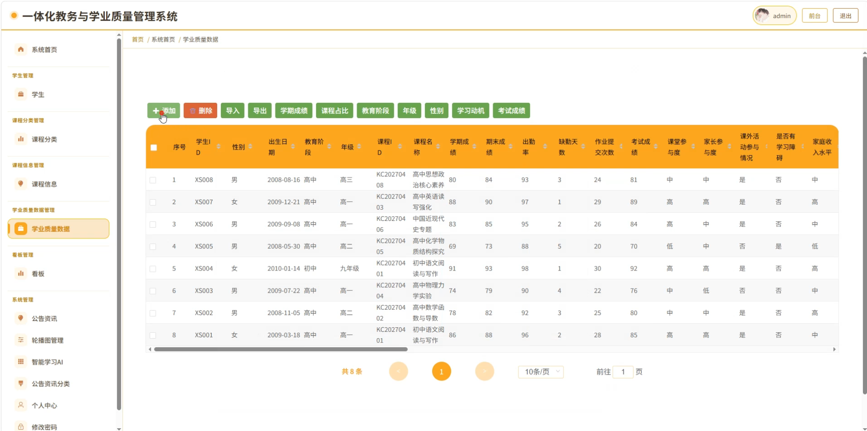
Task: Select 学业质量数据 menu item
Action: (58, 229)
